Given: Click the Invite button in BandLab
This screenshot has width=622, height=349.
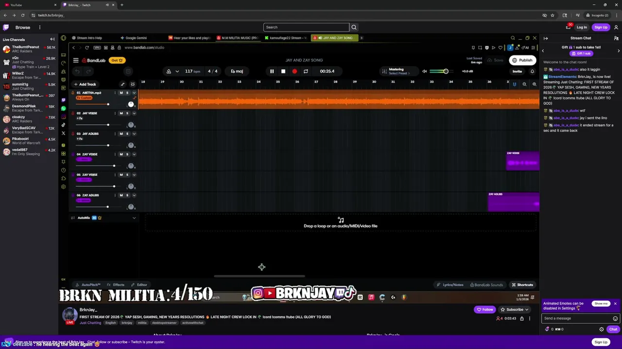Looking at the screenshot, I should [x=517, y=71].
